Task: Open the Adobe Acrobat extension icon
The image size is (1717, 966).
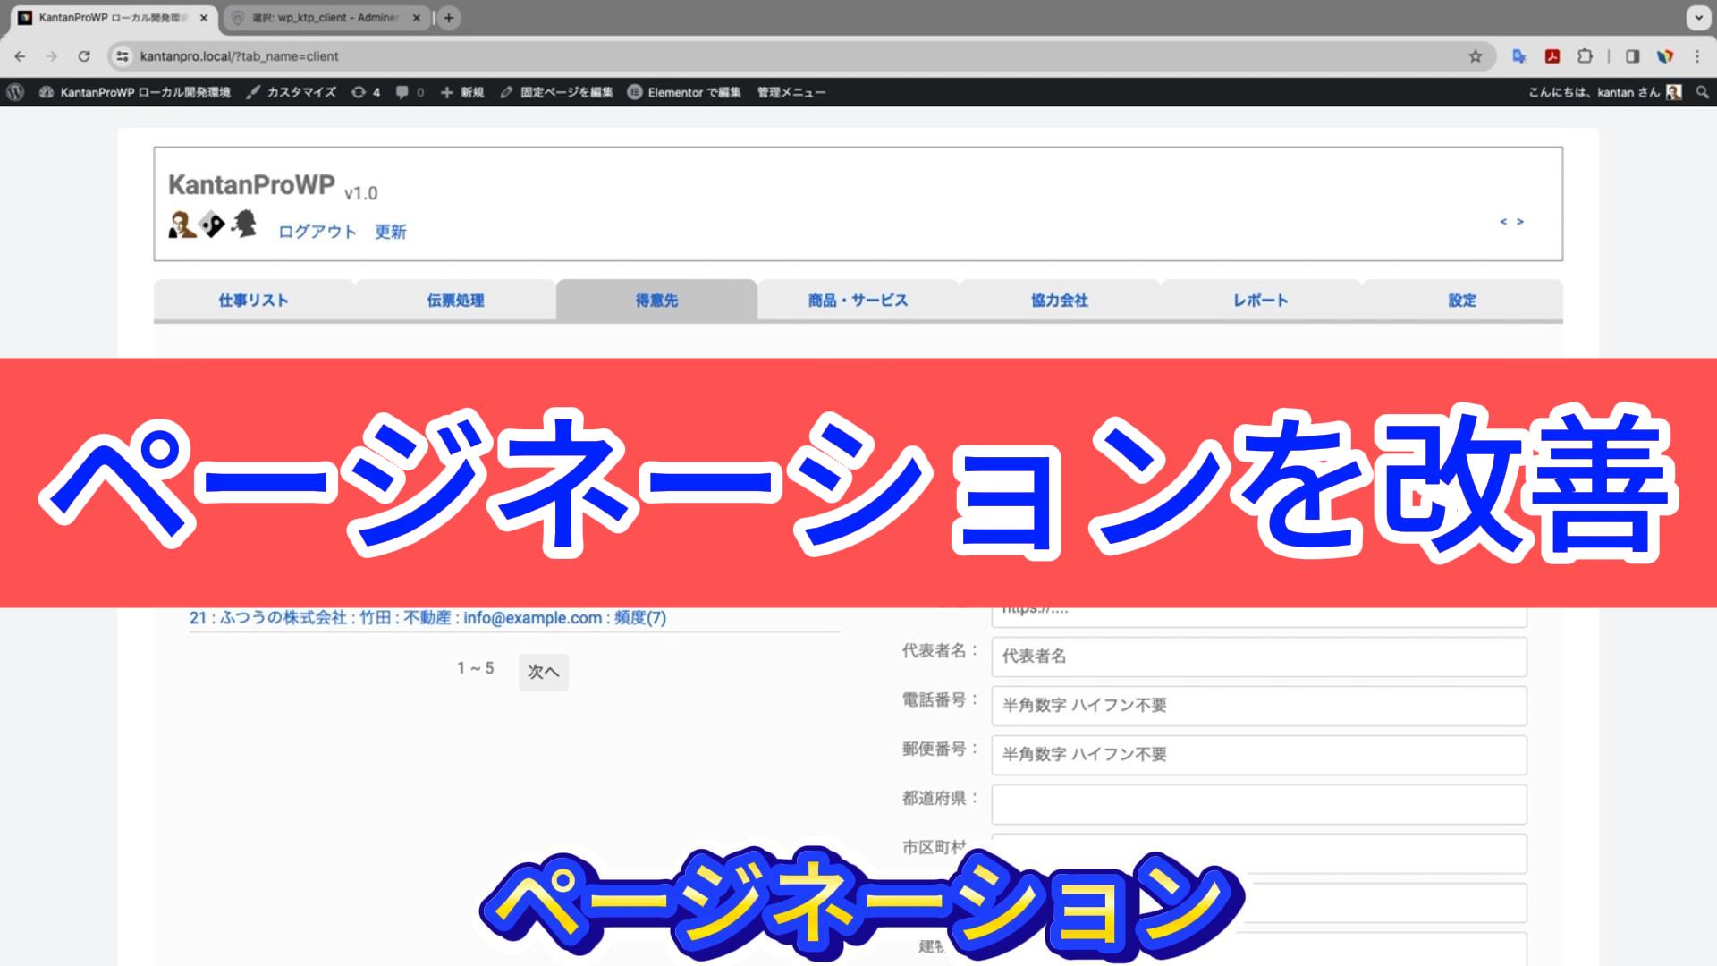Action: 1552,56
